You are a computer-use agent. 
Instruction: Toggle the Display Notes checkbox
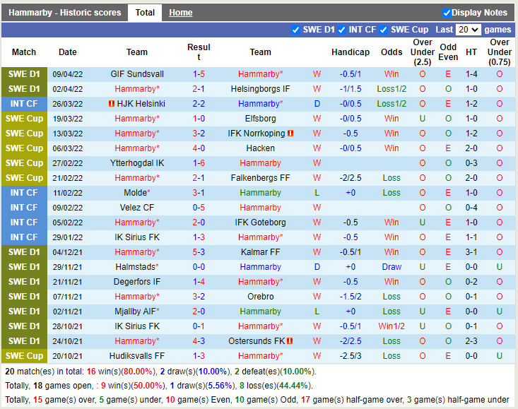click(447, 13)
